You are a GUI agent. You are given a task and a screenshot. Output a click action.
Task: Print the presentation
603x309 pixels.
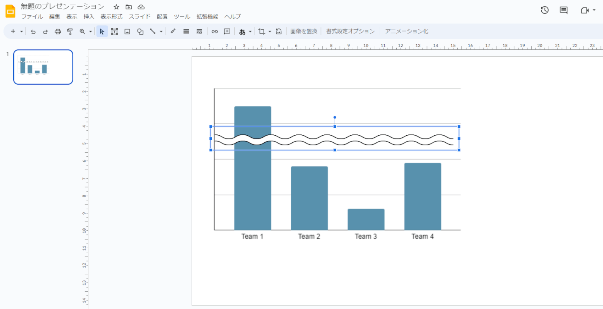point(58,31)
